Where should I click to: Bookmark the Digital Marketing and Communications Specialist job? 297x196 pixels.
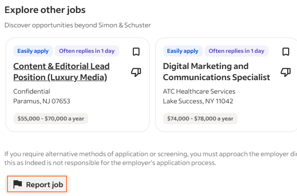coord(286,51)
